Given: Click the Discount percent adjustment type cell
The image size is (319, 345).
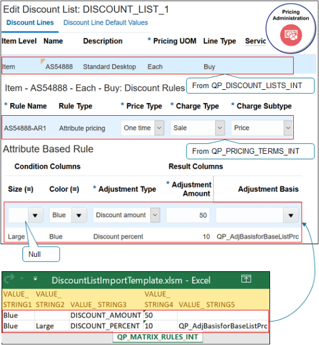Looking at the screenshot, I should pyautogui.click(x=118, y=237).
